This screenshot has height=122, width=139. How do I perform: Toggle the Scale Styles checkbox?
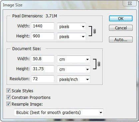9,91
